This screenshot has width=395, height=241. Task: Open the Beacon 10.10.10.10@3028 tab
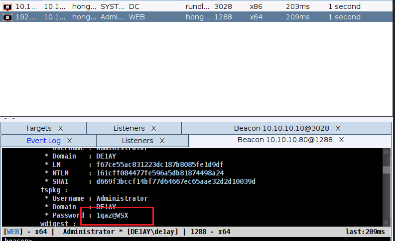[x=281, y=128]
